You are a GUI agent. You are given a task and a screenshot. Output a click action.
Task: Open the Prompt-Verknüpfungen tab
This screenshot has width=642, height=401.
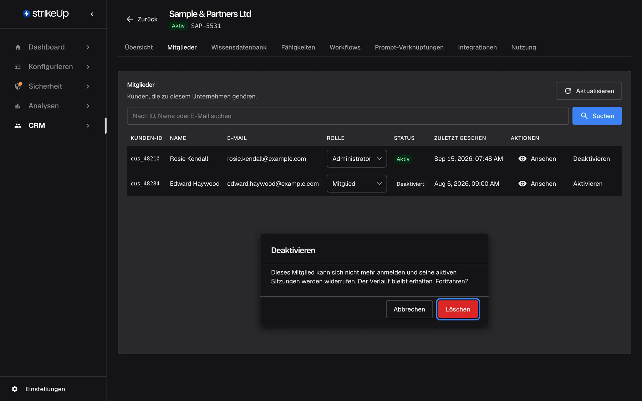click(x=409, y=47)
